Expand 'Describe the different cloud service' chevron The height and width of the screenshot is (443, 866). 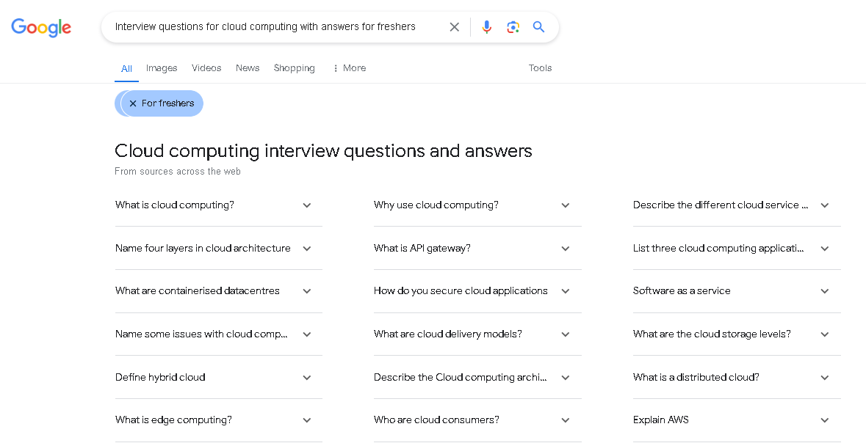pos(825,205)
